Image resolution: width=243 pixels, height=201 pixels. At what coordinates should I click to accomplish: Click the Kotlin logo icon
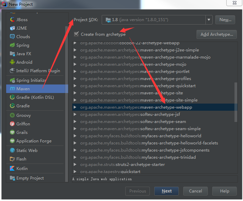[x=12, y=168]
